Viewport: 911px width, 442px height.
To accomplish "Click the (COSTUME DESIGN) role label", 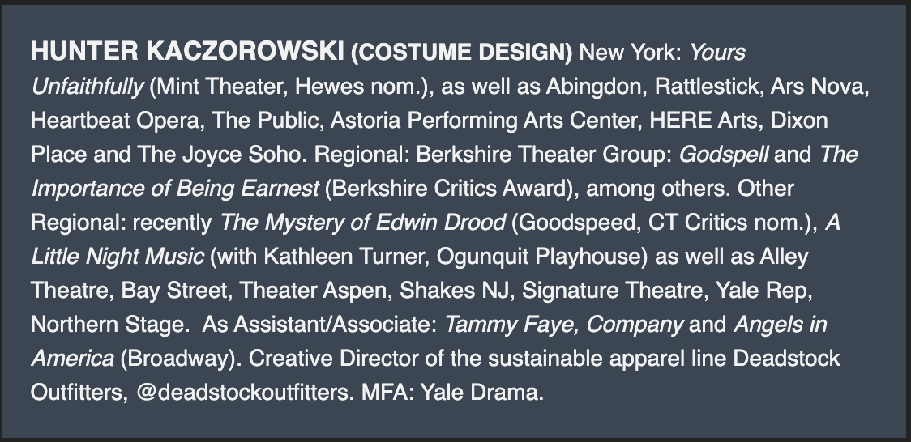I will click(462, 52).
